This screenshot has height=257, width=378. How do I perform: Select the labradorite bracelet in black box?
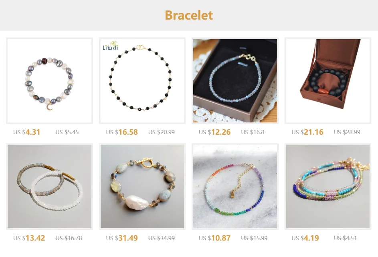tap(235, 81)
